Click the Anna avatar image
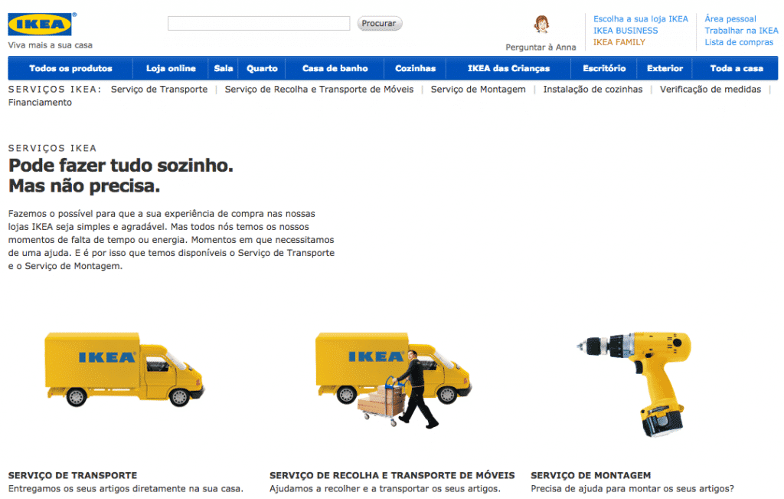The image size is (784, 499). (x=541, y=25)
